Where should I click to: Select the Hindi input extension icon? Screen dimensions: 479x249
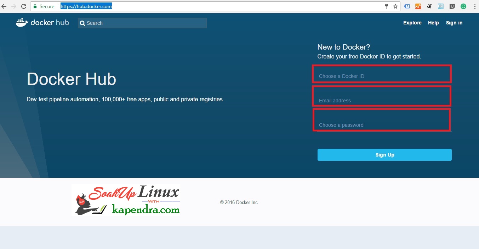(429, 6)
